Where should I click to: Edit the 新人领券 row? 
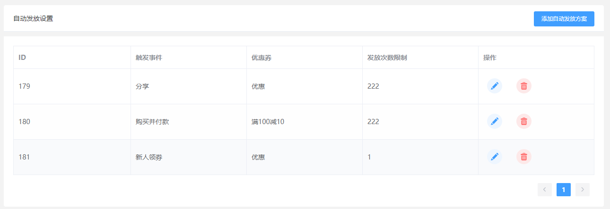pos(495,157)
